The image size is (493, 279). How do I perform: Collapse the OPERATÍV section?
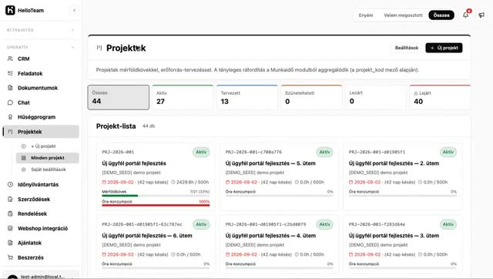pyautogui.click(x=73, y=47)
